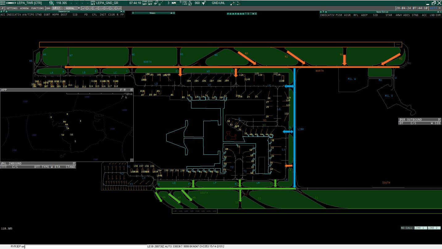This screenshot has height=249, width=442.
Task: Collapse the FCATGSO list arrow
Action: coord(253,14)
